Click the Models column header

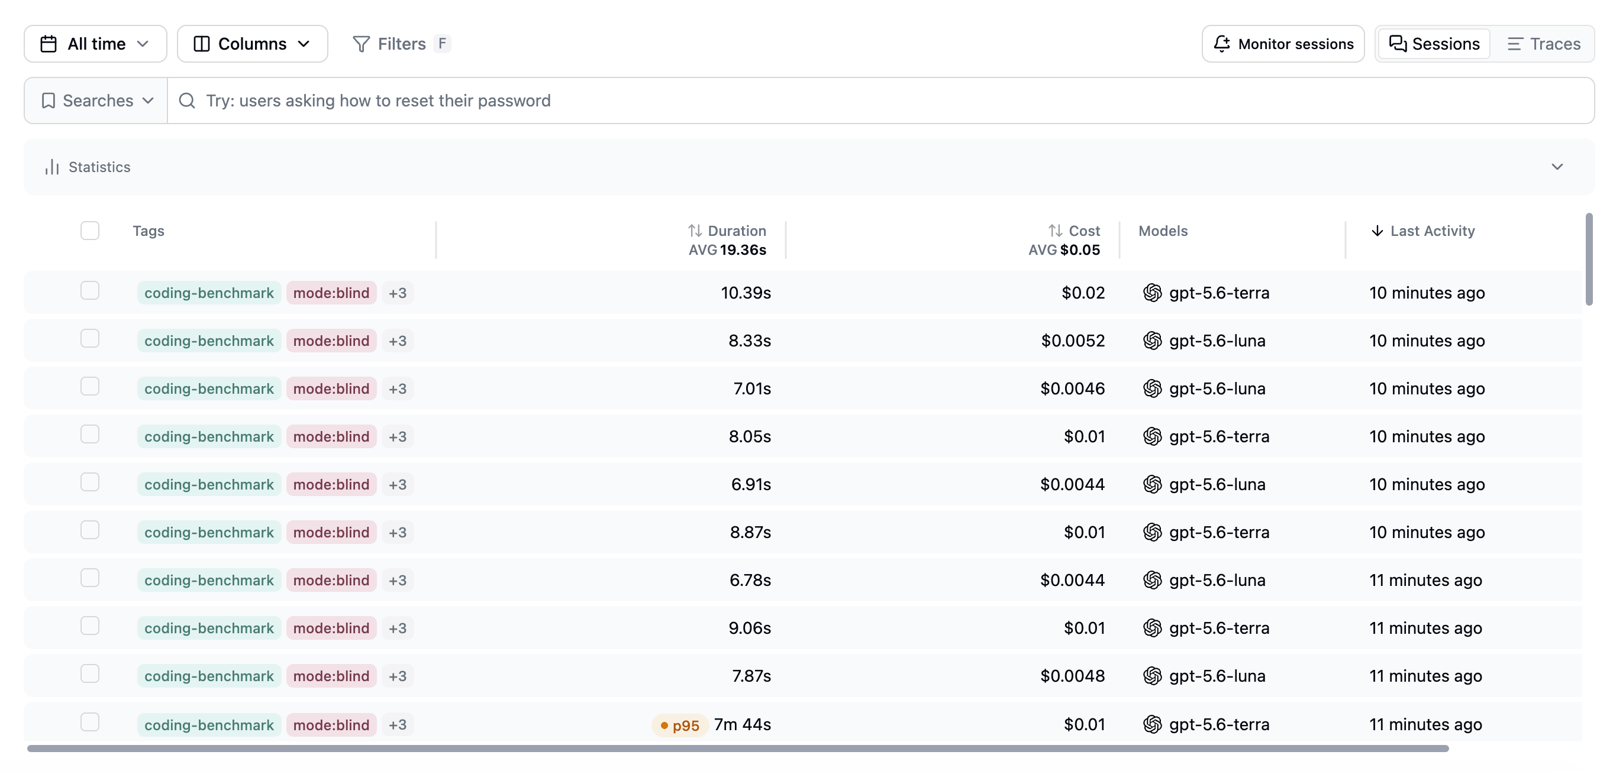[1163, 231]
